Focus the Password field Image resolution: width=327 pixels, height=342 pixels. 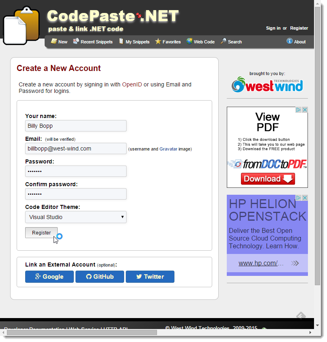coord(76,171)
